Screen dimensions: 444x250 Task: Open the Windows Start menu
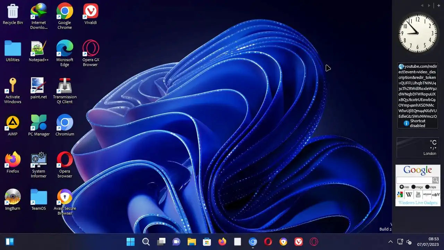pos(131,242)
